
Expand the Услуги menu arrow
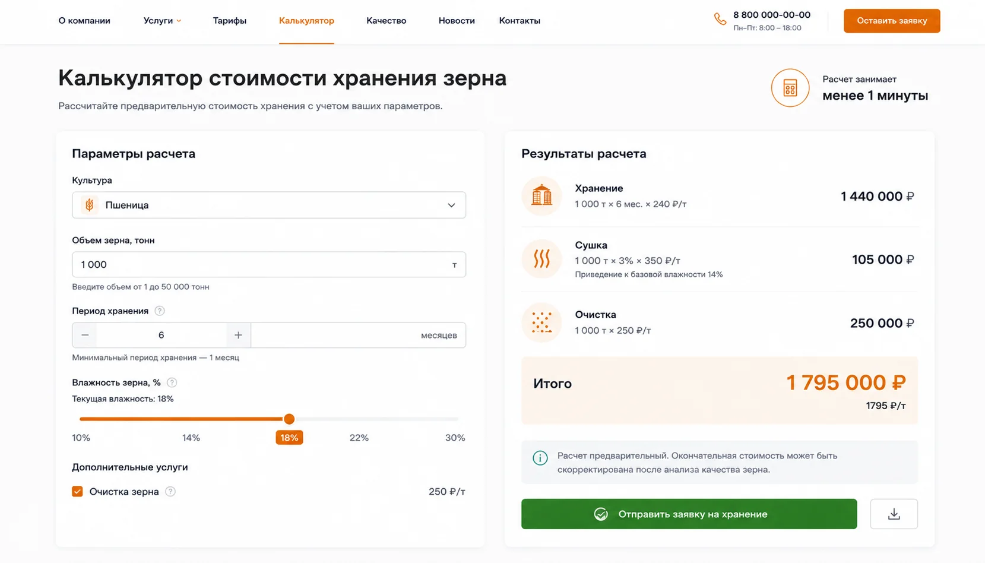tap(179, 21)
